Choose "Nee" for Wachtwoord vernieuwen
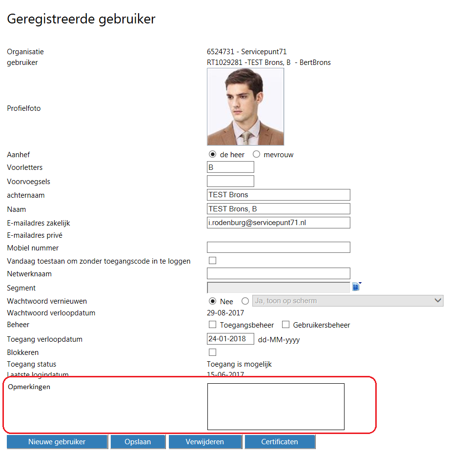467x455 pixels. pos(212,301)
